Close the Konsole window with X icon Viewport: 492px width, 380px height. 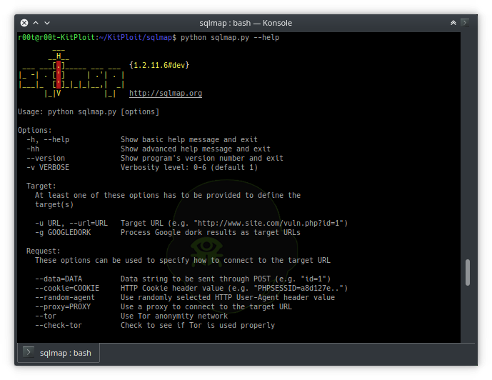24,23
